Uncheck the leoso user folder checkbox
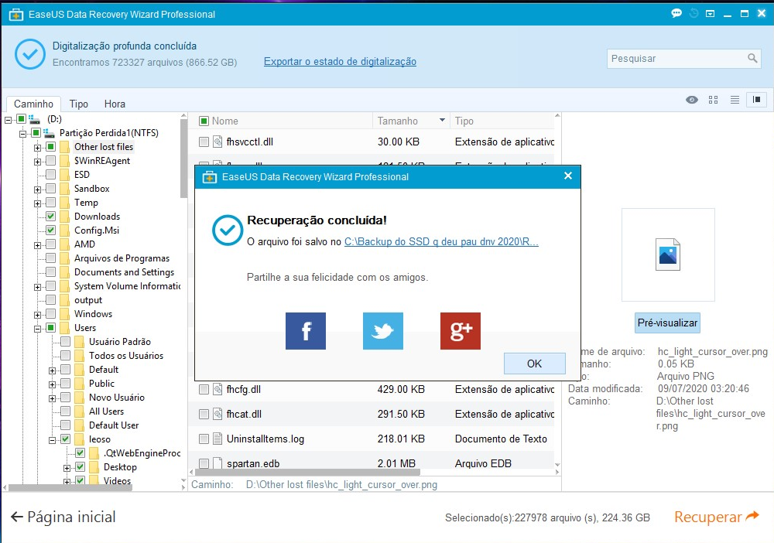The image size is (774, 543). click(x=65, y=439)
